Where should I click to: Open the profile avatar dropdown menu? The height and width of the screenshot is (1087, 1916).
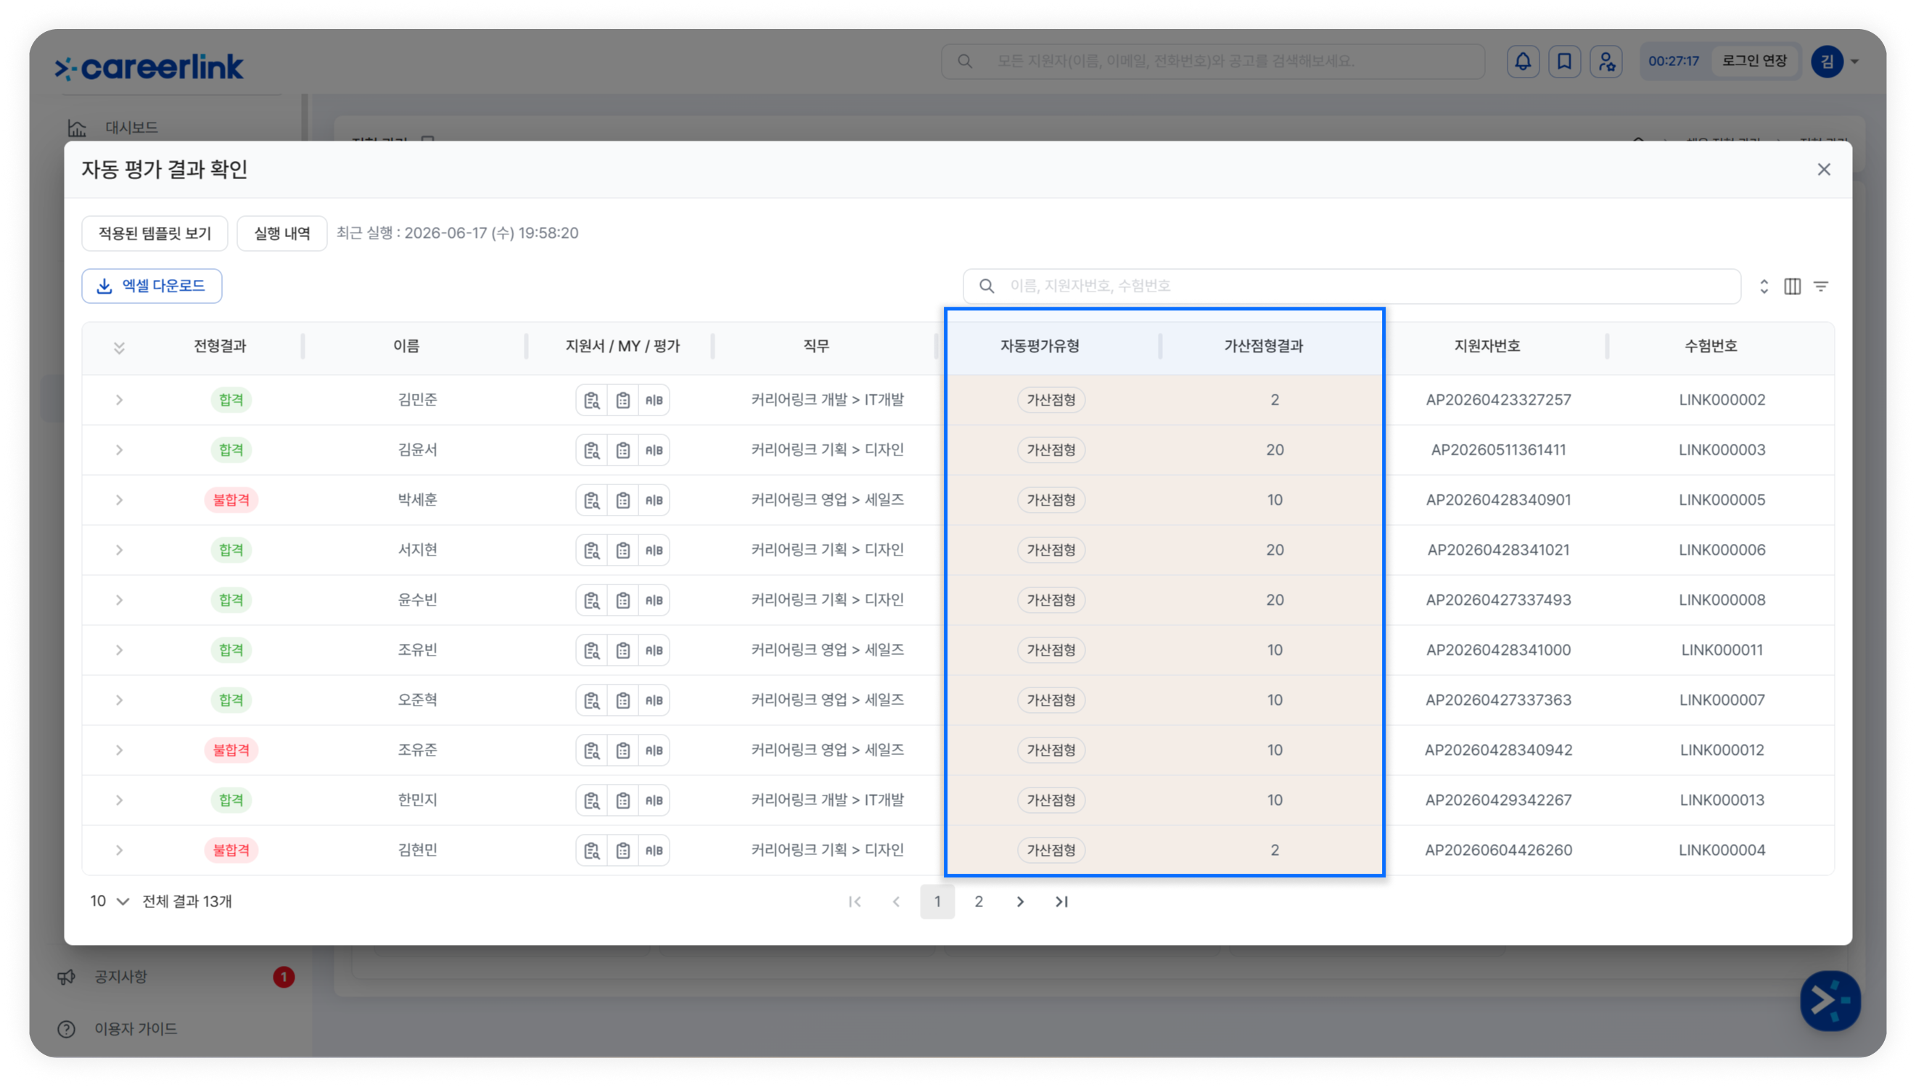1835,61
